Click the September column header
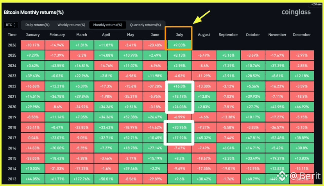This screenshot has width=324, height=186. (228, 35)
